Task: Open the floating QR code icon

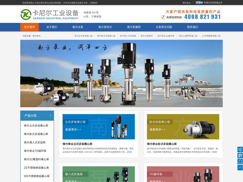Action: 240,155
